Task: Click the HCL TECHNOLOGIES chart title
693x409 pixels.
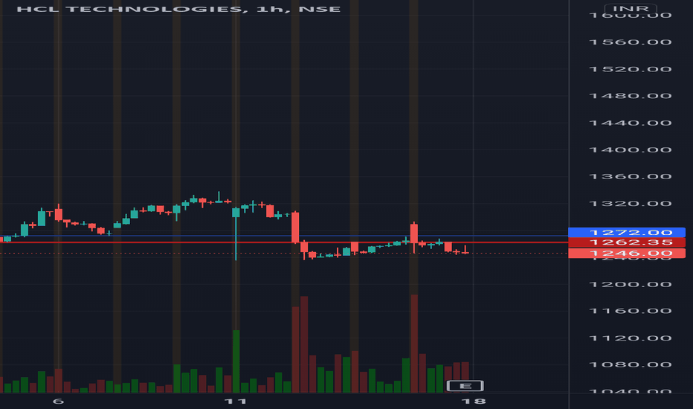Action: 178,9
